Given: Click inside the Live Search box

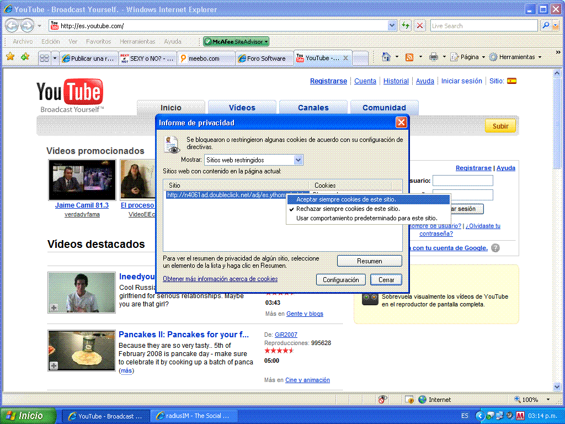Looking at the screenshot, I should pos(483,25).
